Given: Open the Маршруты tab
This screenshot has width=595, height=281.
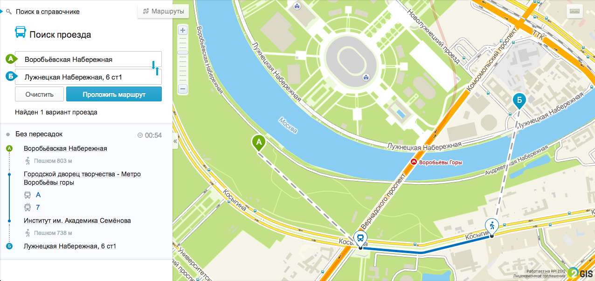Looking at the screenshot, I should click(x=163, y=11).
